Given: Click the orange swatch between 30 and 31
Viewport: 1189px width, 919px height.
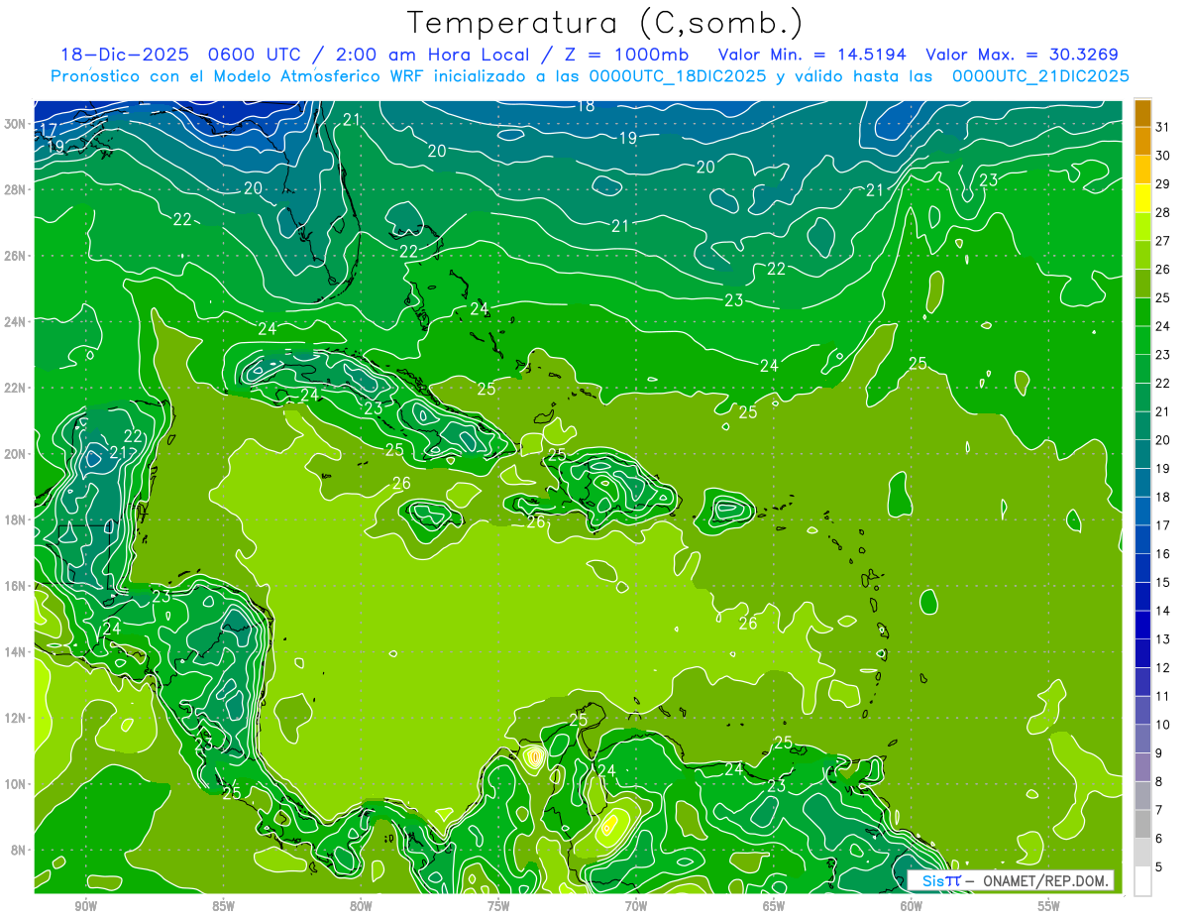Looking at the screenshot, I should (1142, 142).
